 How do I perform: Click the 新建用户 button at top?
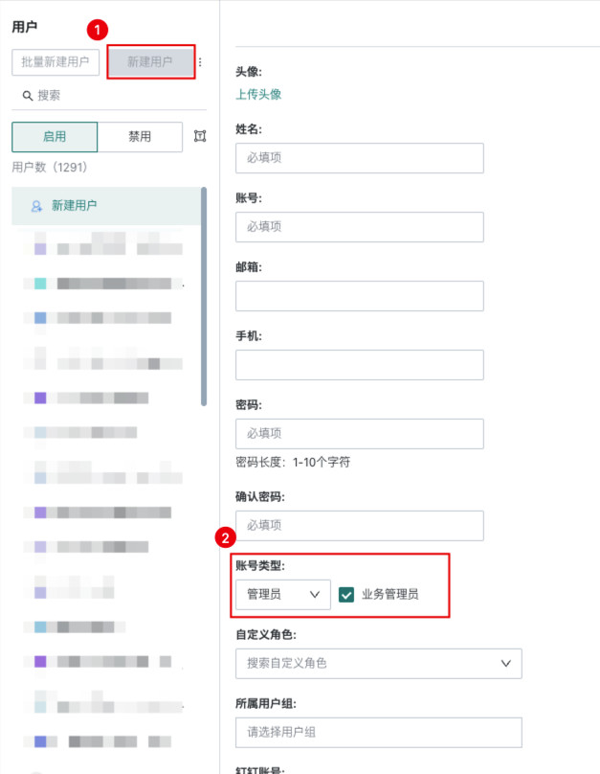click(150, 62)
